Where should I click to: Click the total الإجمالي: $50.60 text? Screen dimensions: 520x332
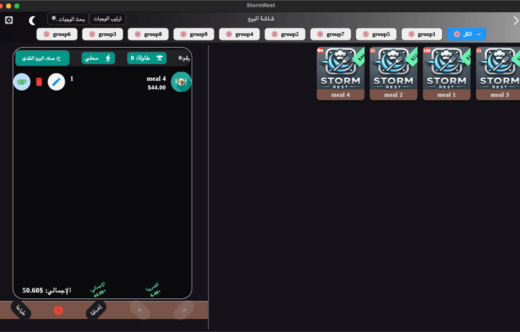47,291
